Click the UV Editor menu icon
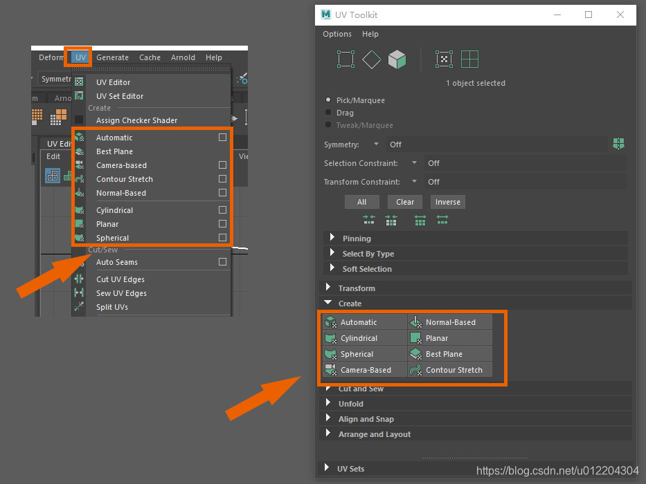Image resolution: width=646 pixels, height=484 pixels. pos(79,82)
